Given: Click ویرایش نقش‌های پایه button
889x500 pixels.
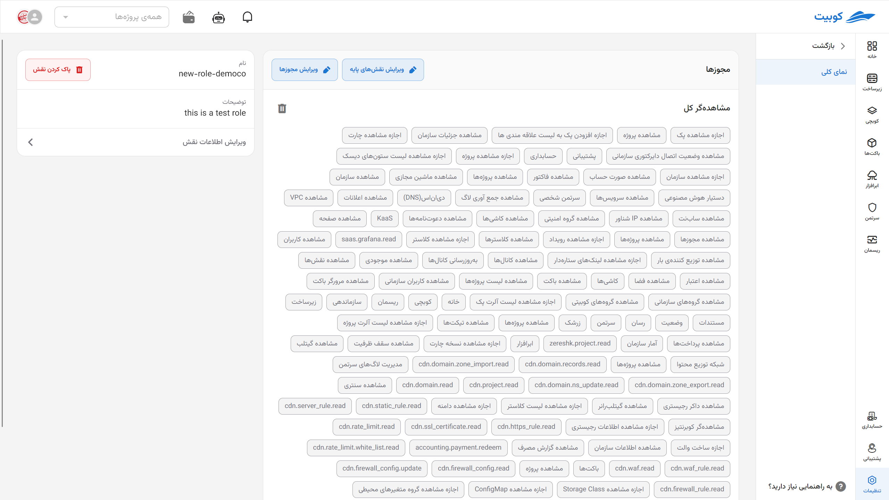Looking at the screenshot, I should [383, 70].
